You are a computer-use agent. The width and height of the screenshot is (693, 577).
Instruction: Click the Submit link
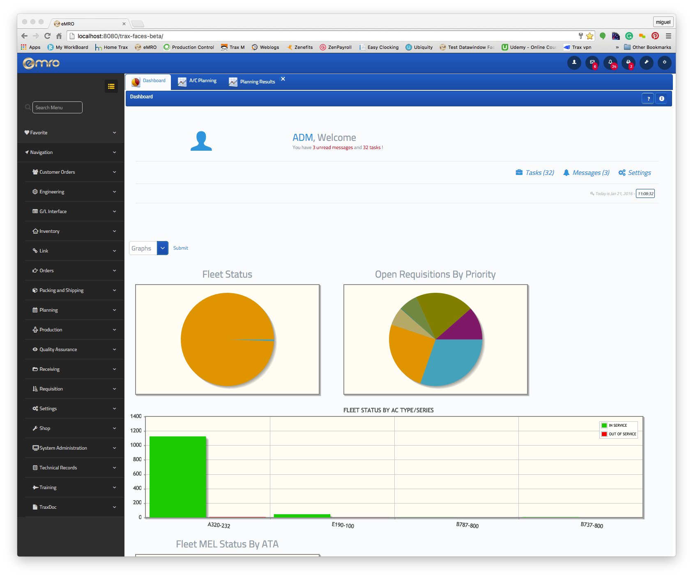[x=180, y=248]
